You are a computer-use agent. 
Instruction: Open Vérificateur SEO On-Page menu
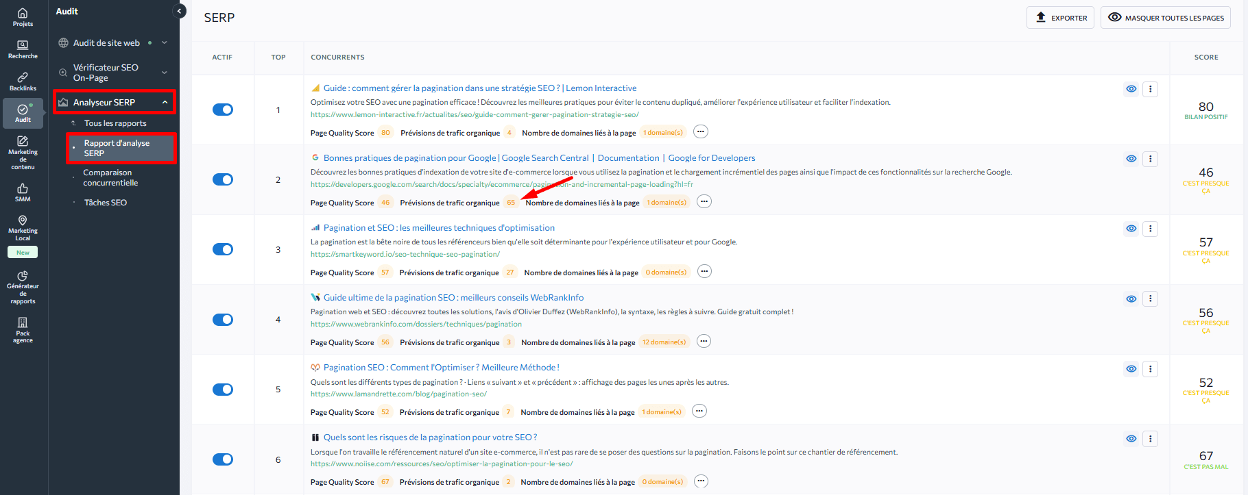106,73
